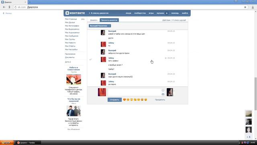The width and height of the screenshot is (257, 145).
Task: Open 'Мои Сообщения' in sidebar
Action: (x=71, y=36)
